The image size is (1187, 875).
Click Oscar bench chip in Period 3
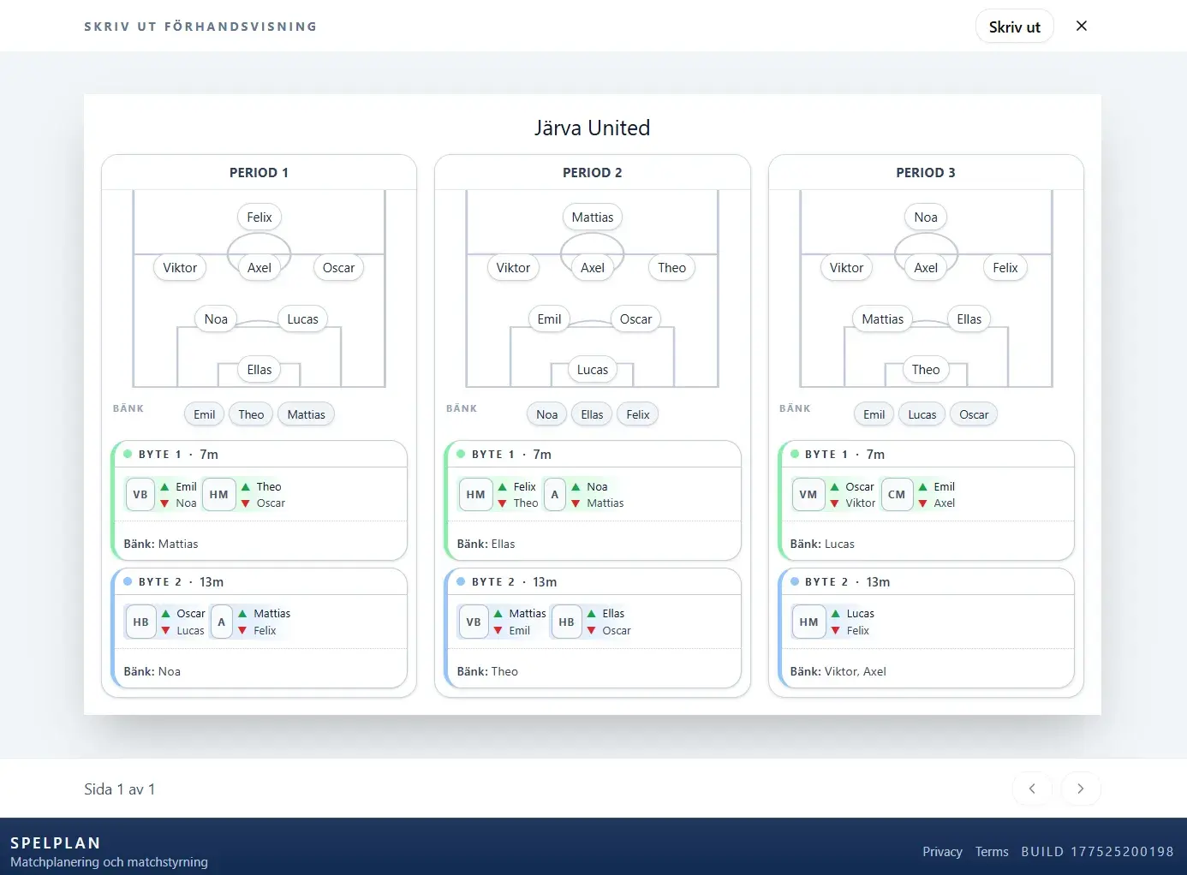pyautogui.click(x=974, y=414)
